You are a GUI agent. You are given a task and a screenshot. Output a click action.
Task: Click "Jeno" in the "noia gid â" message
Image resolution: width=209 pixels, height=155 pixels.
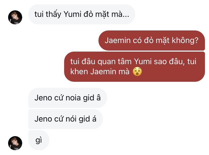pyautogui.click(x=43, y=98)
